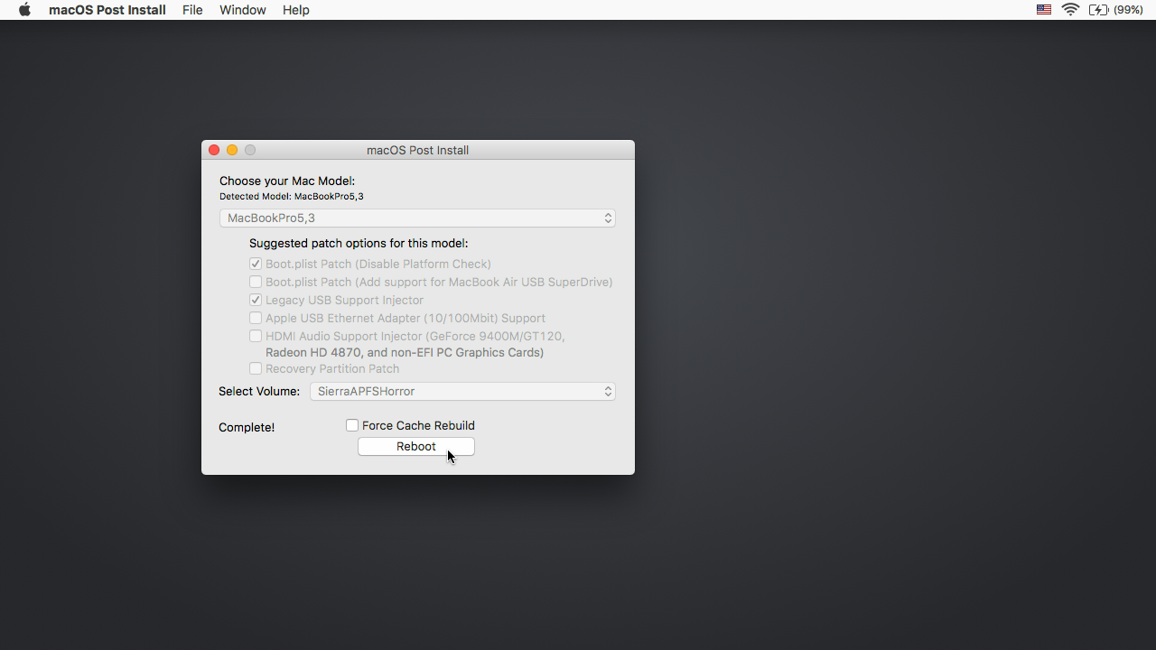
Task: Minimize the macOS Post Install window
Action: pyautogui.click(x=232, y=150)
